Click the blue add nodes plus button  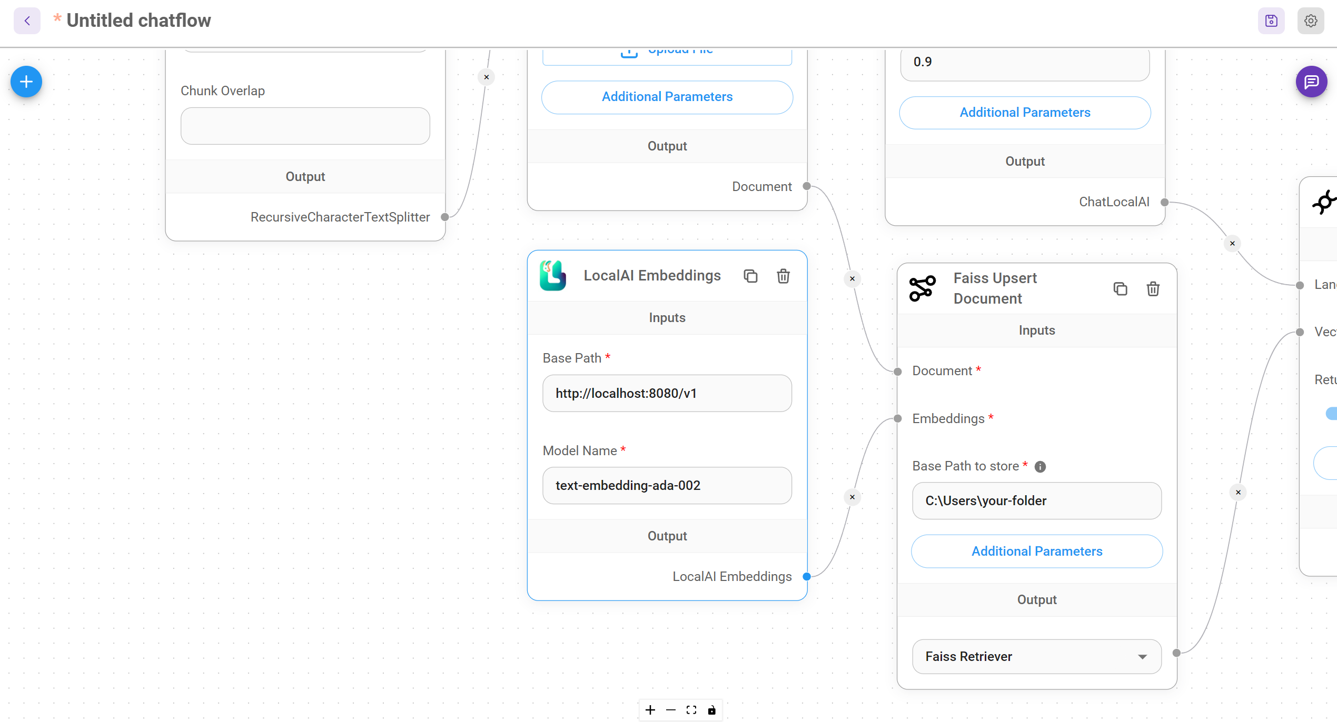(x=26, y=82)
